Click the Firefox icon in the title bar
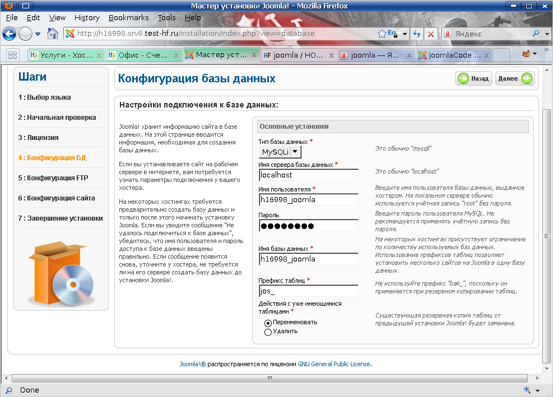553x397 pixels. click(x=8, y=5)
